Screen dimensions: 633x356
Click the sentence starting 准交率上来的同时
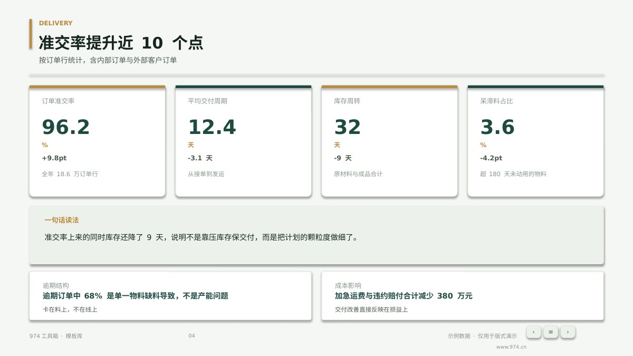pyautogui.click(x=202, y=237)
